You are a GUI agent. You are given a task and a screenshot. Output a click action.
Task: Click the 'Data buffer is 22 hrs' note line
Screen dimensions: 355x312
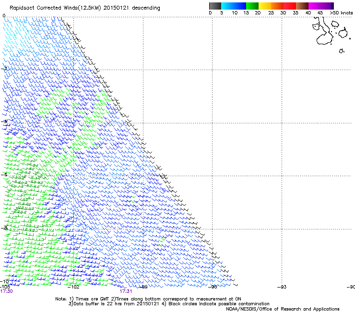point(169,304)
